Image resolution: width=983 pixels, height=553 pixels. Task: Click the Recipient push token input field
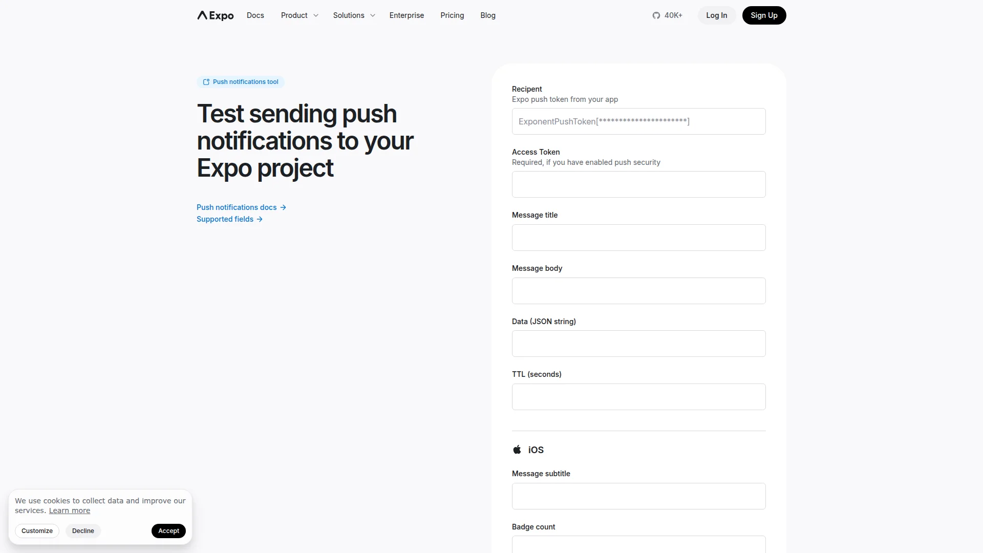tap(638, 121)
